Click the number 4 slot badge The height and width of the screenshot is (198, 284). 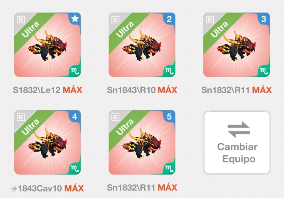click(75, 116)
